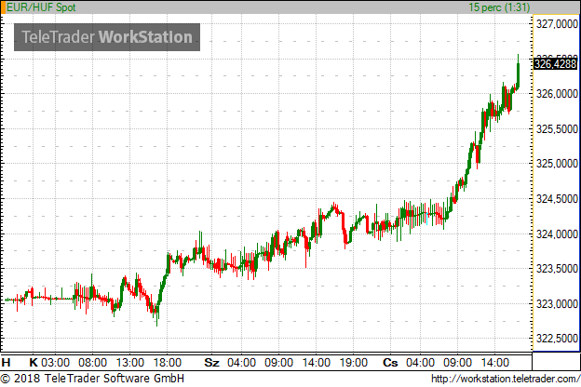Click the 08:00 time axis label
The image size is (581, 387).
pyautogui.click(x=92, y=362)
